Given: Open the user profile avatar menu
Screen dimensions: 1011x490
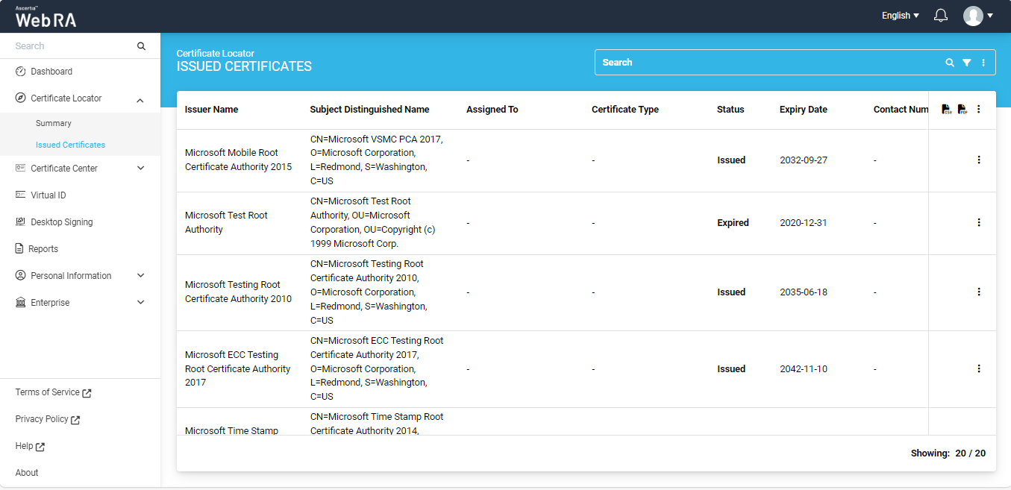Looking at the screenshot, I should [x=973, y=16].
